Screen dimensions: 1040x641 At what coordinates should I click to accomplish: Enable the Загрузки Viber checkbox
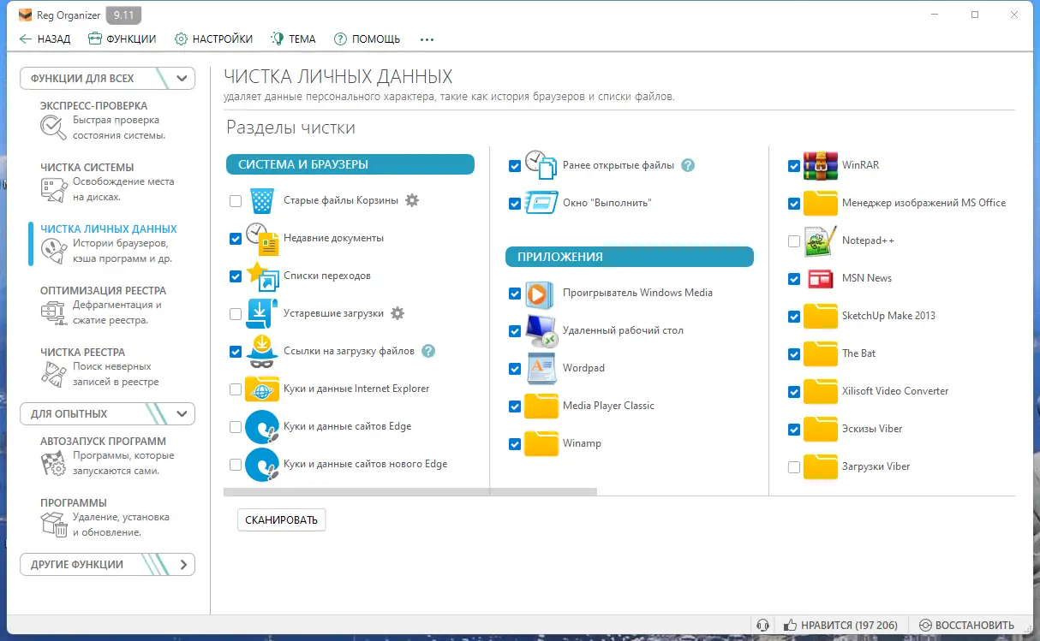794,467
